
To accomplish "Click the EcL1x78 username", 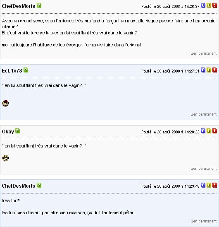I will pos(12,71).
